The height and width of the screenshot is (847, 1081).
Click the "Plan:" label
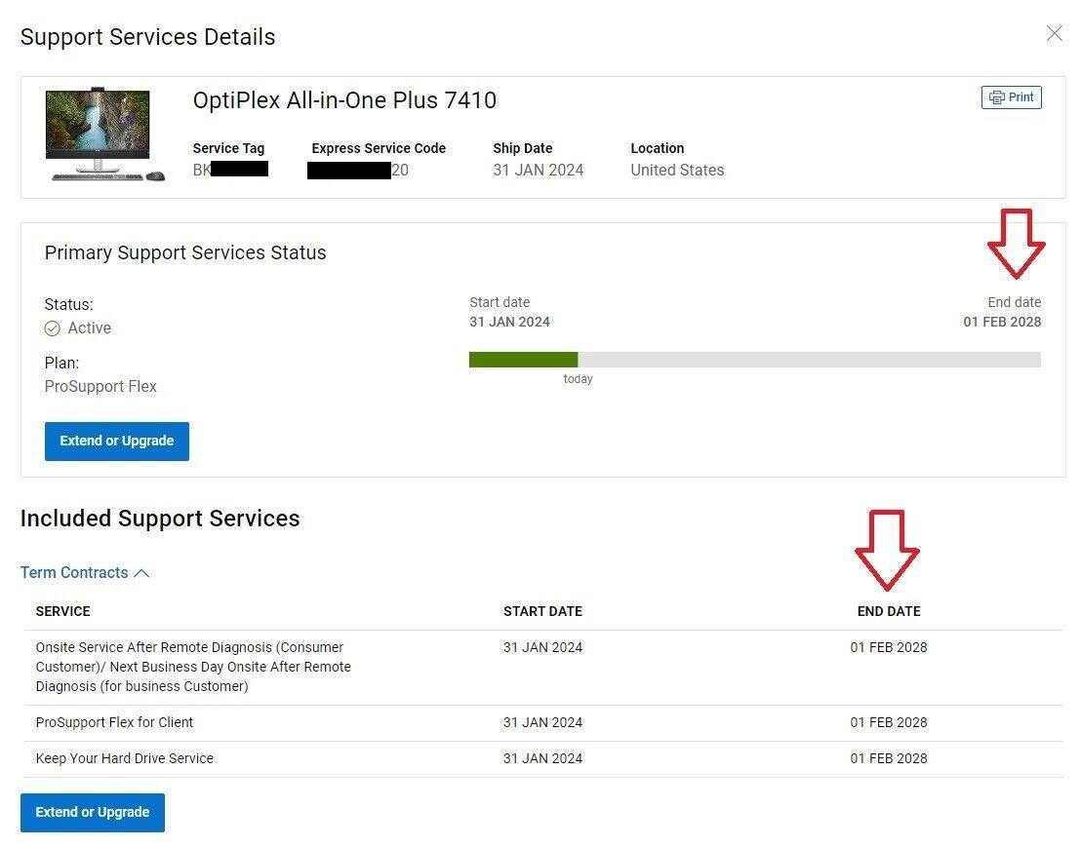click(x=62, y=363)
